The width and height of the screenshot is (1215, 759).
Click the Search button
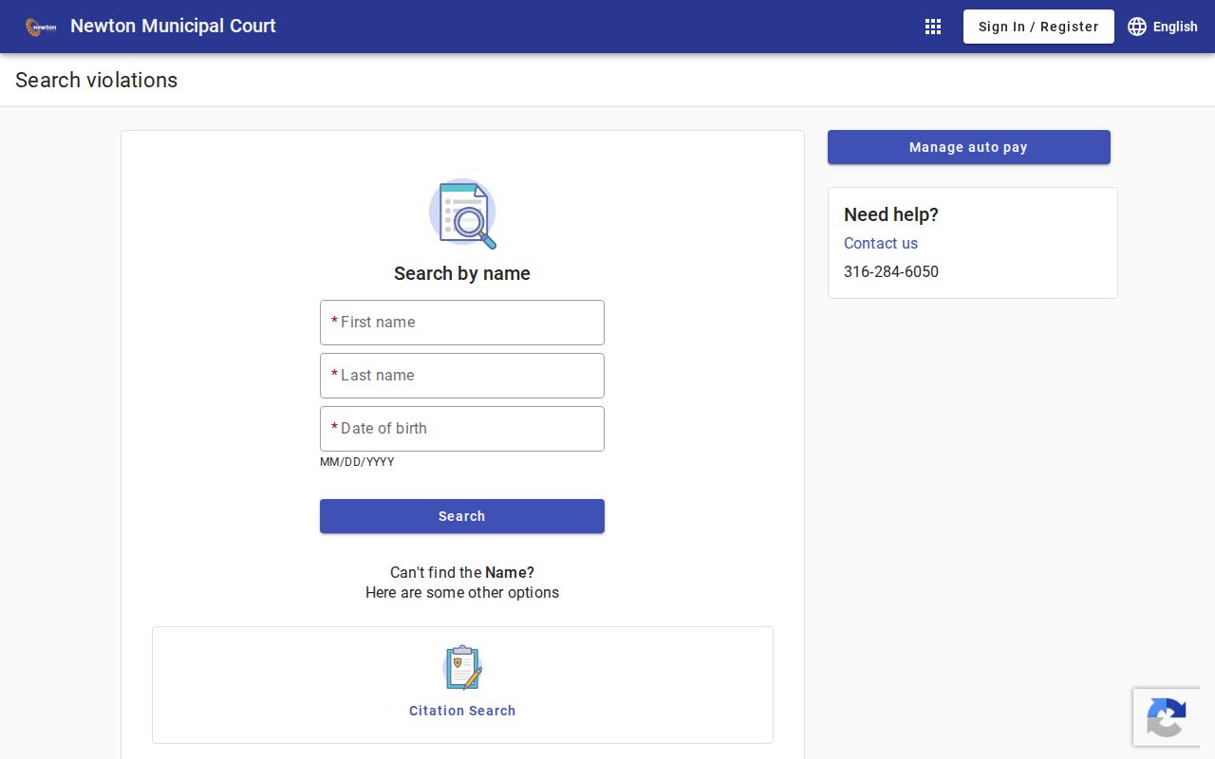click(x=462, y=516)
